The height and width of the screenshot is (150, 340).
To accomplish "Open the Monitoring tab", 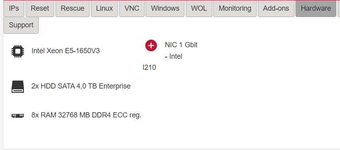I will (x=235, y=8).
